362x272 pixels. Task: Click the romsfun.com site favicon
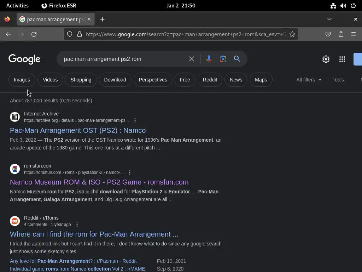coord(15,169)
